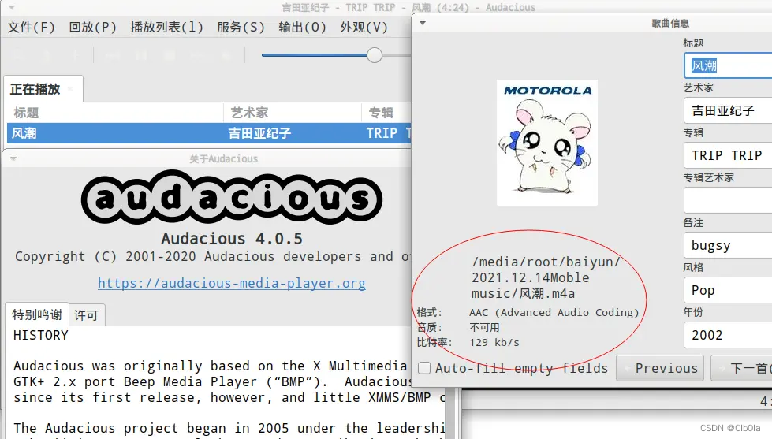Open the 服务(S) services menu

click(241, 27)
